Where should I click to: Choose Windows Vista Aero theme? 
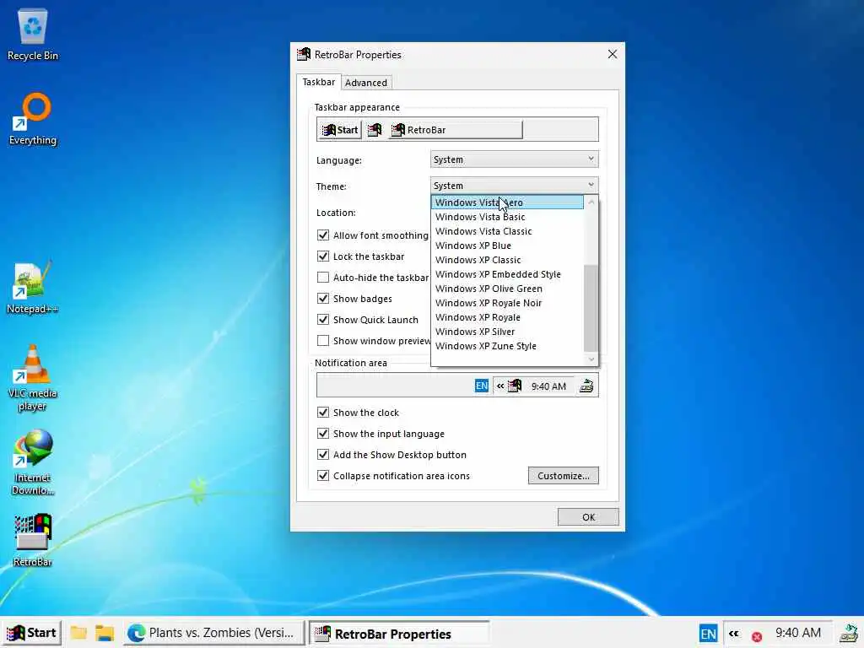click(507, 202)
